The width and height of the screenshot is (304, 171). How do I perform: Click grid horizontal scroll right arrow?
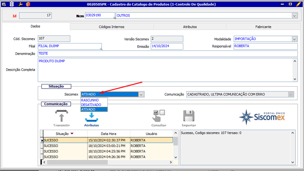coord(171,162)
